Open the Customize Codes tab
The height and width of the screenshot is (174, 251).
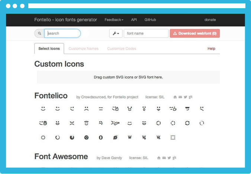point(122,48)
